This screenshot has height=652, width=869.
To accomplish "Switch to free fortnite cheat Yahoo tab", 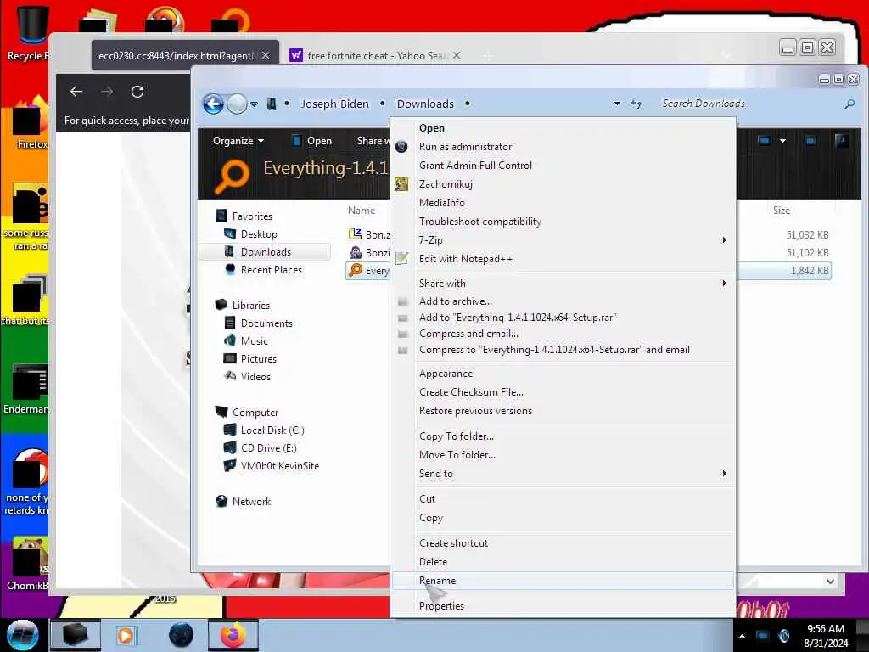I will click(x=375, y=55).
